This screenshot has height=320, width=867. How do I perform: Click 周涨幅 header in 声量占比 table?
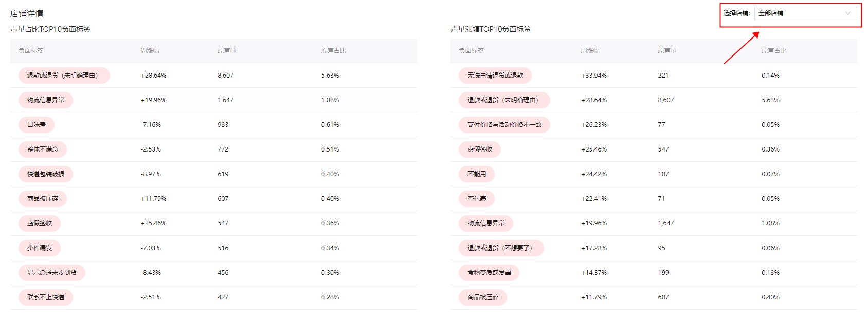coord(150,51)
